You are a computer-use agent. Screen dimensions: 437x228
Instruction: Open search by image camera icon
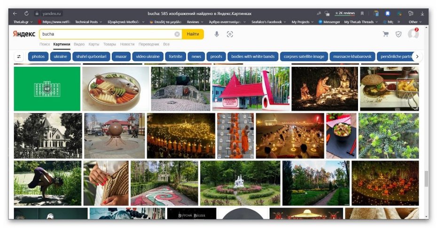[230, 34]
